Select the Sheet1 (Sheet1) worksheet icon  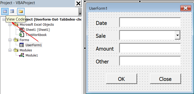click(22, 30)
